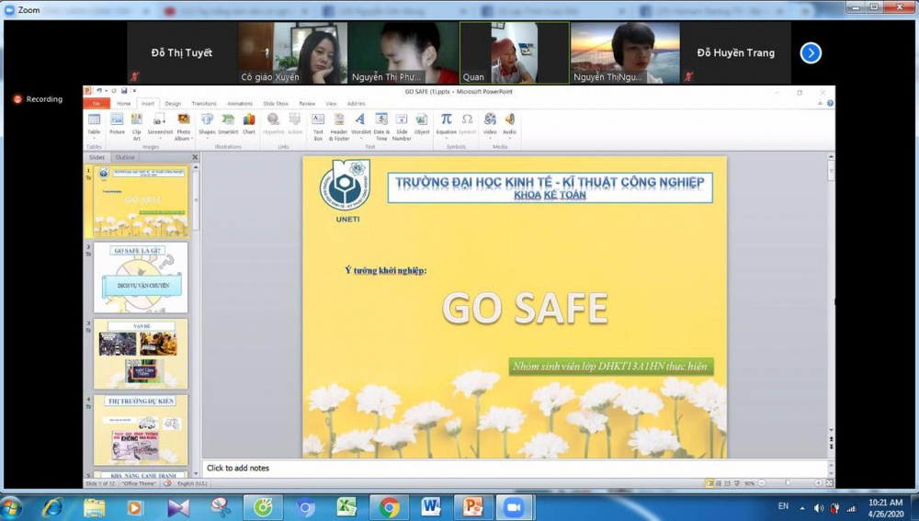Insert an Object
Viewport: 919px width, 521px height.
pos(422,124)
